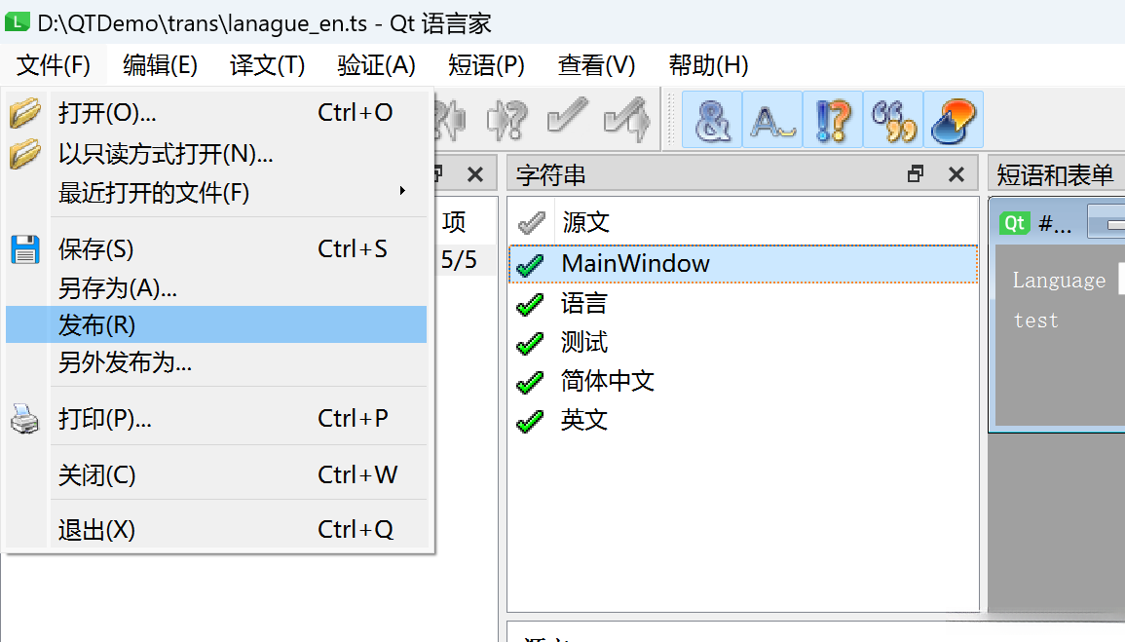Image resolution: width=1125 pixels, height=642 pixels.
Task: Choose 另存为(A)... menu entry
Action: pyautogui.click(x=117, y=288)
